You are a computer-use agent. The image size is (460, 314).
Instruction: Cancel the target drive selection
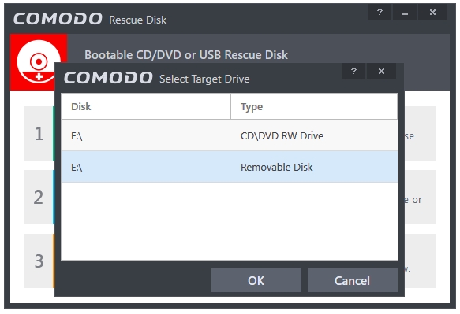click(353, 280)
